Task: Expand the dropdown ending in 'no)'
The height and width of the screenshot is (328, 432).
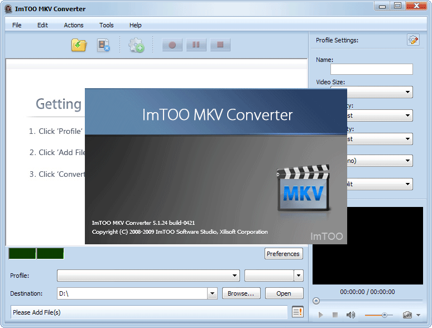Action: click(408, 161)
